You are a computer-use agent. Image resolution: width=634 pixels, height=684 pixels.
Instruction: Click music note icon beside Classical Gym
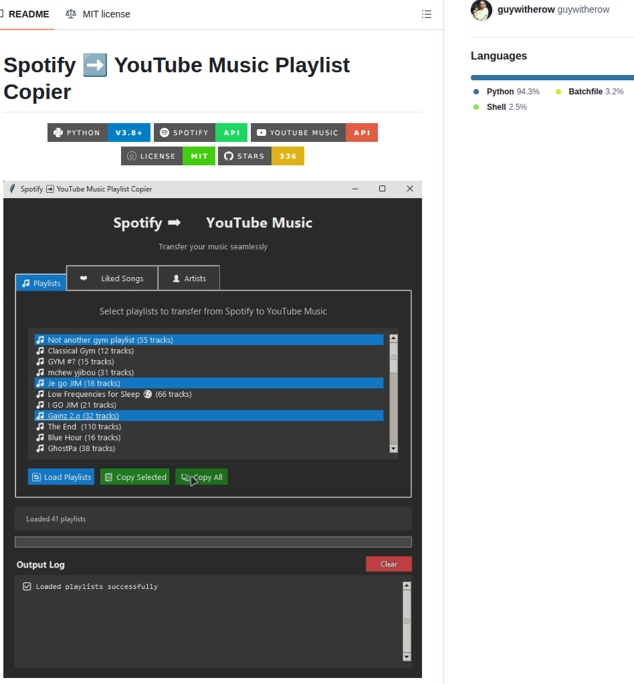coord(40,351)
